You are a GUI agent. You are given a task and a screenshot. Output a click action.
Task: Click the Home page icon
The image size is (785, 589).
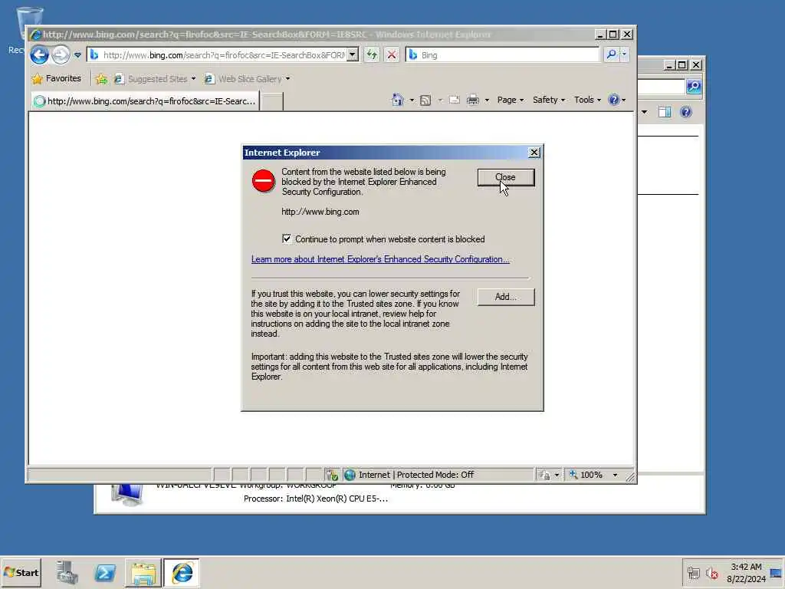point(398,100)
